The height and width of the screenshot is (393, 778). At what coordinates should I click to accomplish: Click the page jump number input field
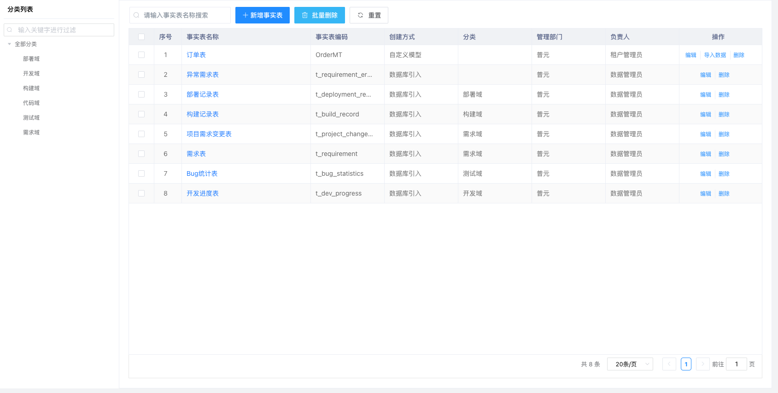tap(736, 364)
